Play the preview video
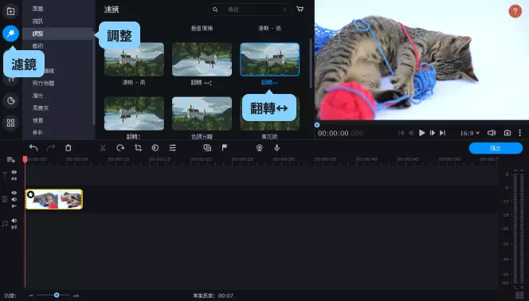The image size is (529, 301). coord(421,133)
